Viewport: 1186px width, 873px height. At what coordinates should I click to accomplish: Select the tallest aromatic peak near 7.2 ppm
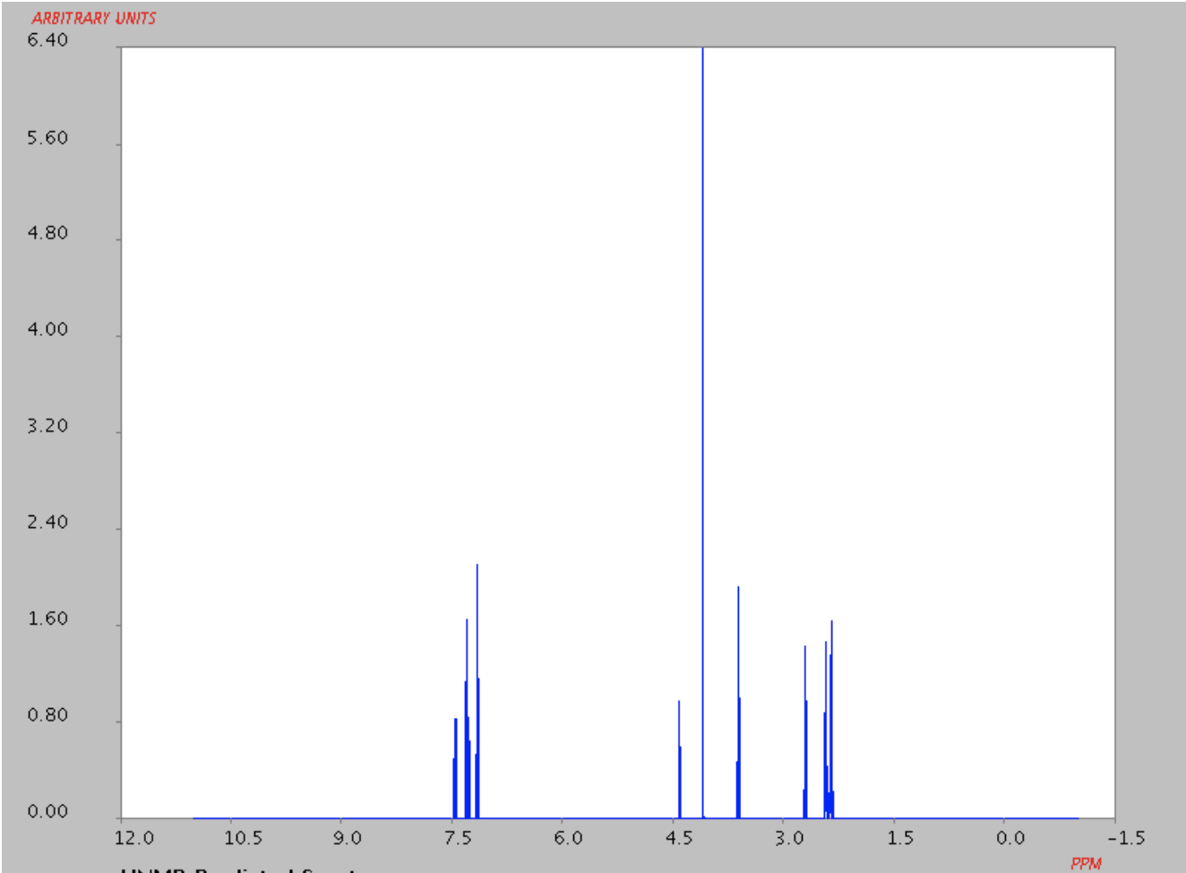point(477,609)
